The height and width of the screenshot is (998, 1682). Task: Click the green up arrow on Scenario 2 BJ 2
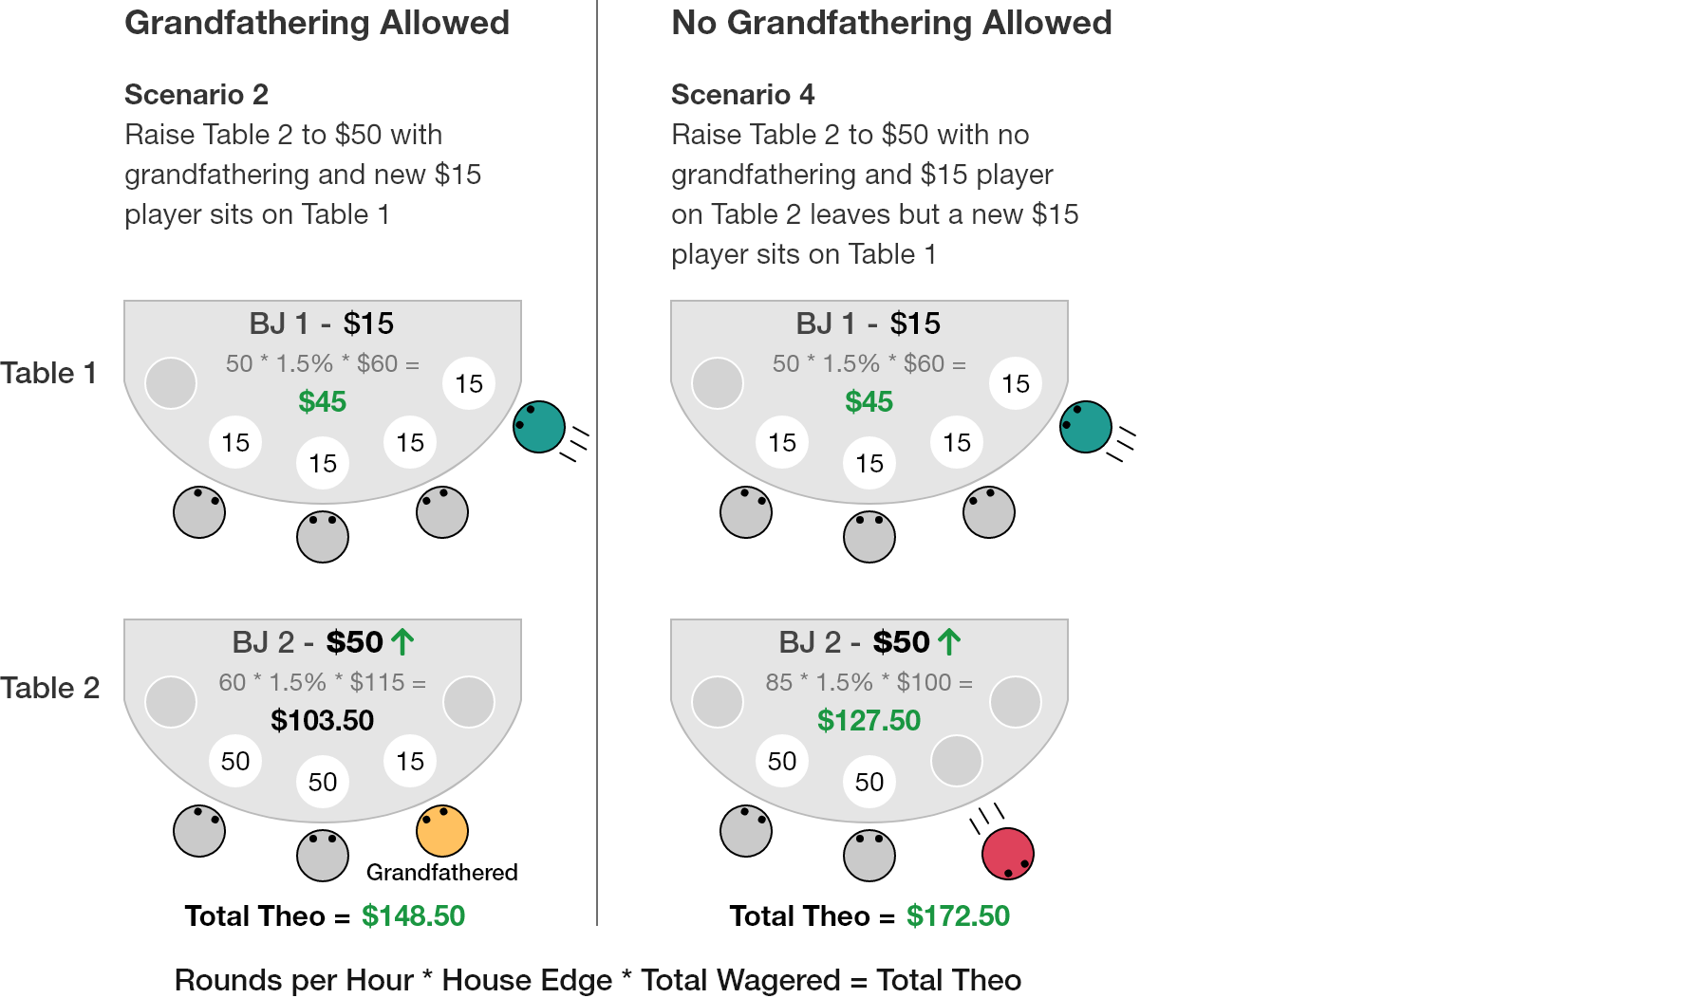click(x=402, y=642)
